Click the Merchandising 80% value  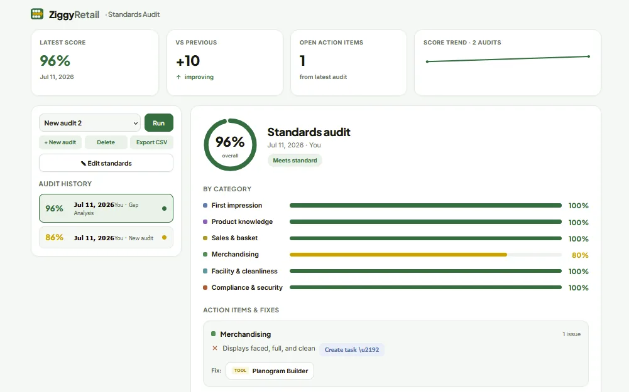(x=580, y=255)
